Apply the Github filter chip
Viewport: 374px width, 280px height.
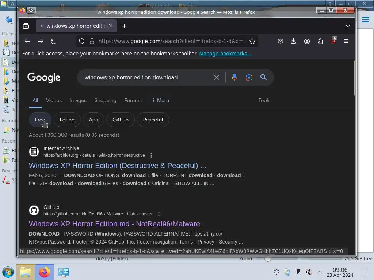[x=121, y=120]
